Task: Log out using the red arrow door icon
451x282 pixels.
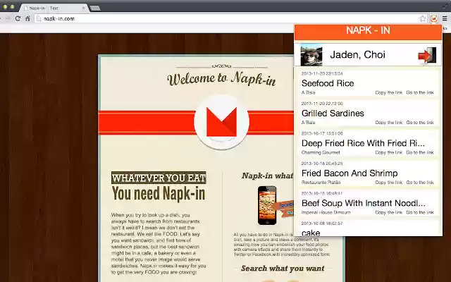Action: [427, 55]
